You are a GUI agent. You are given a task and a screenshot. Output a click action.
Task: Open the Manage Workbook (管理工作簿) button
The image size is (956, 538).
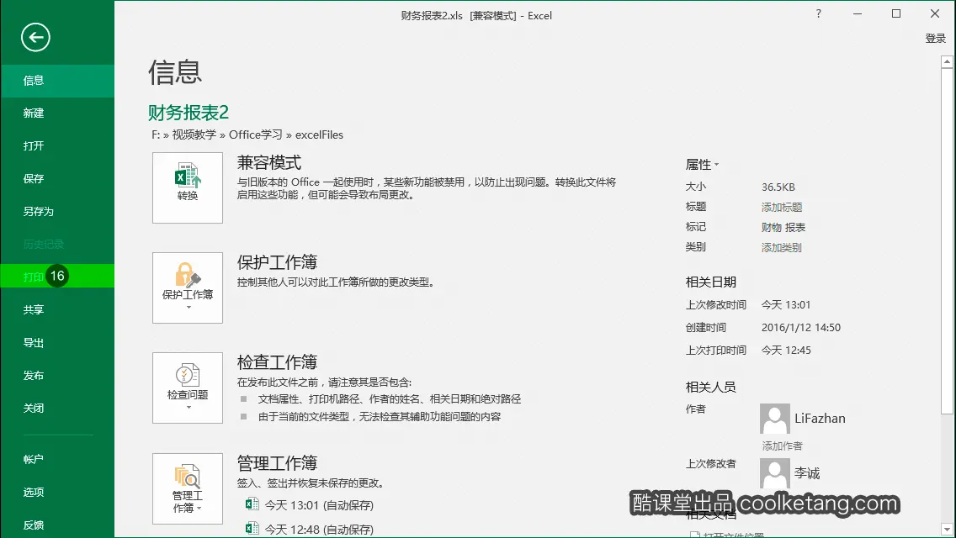pyautogui.click(x=187, y=488)
